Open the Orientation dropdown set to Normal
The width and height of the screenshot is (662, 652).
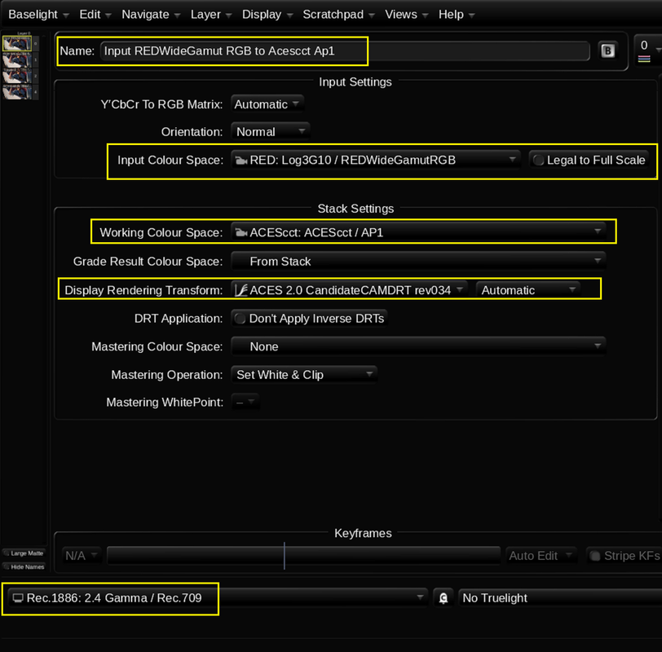(270, 132)
